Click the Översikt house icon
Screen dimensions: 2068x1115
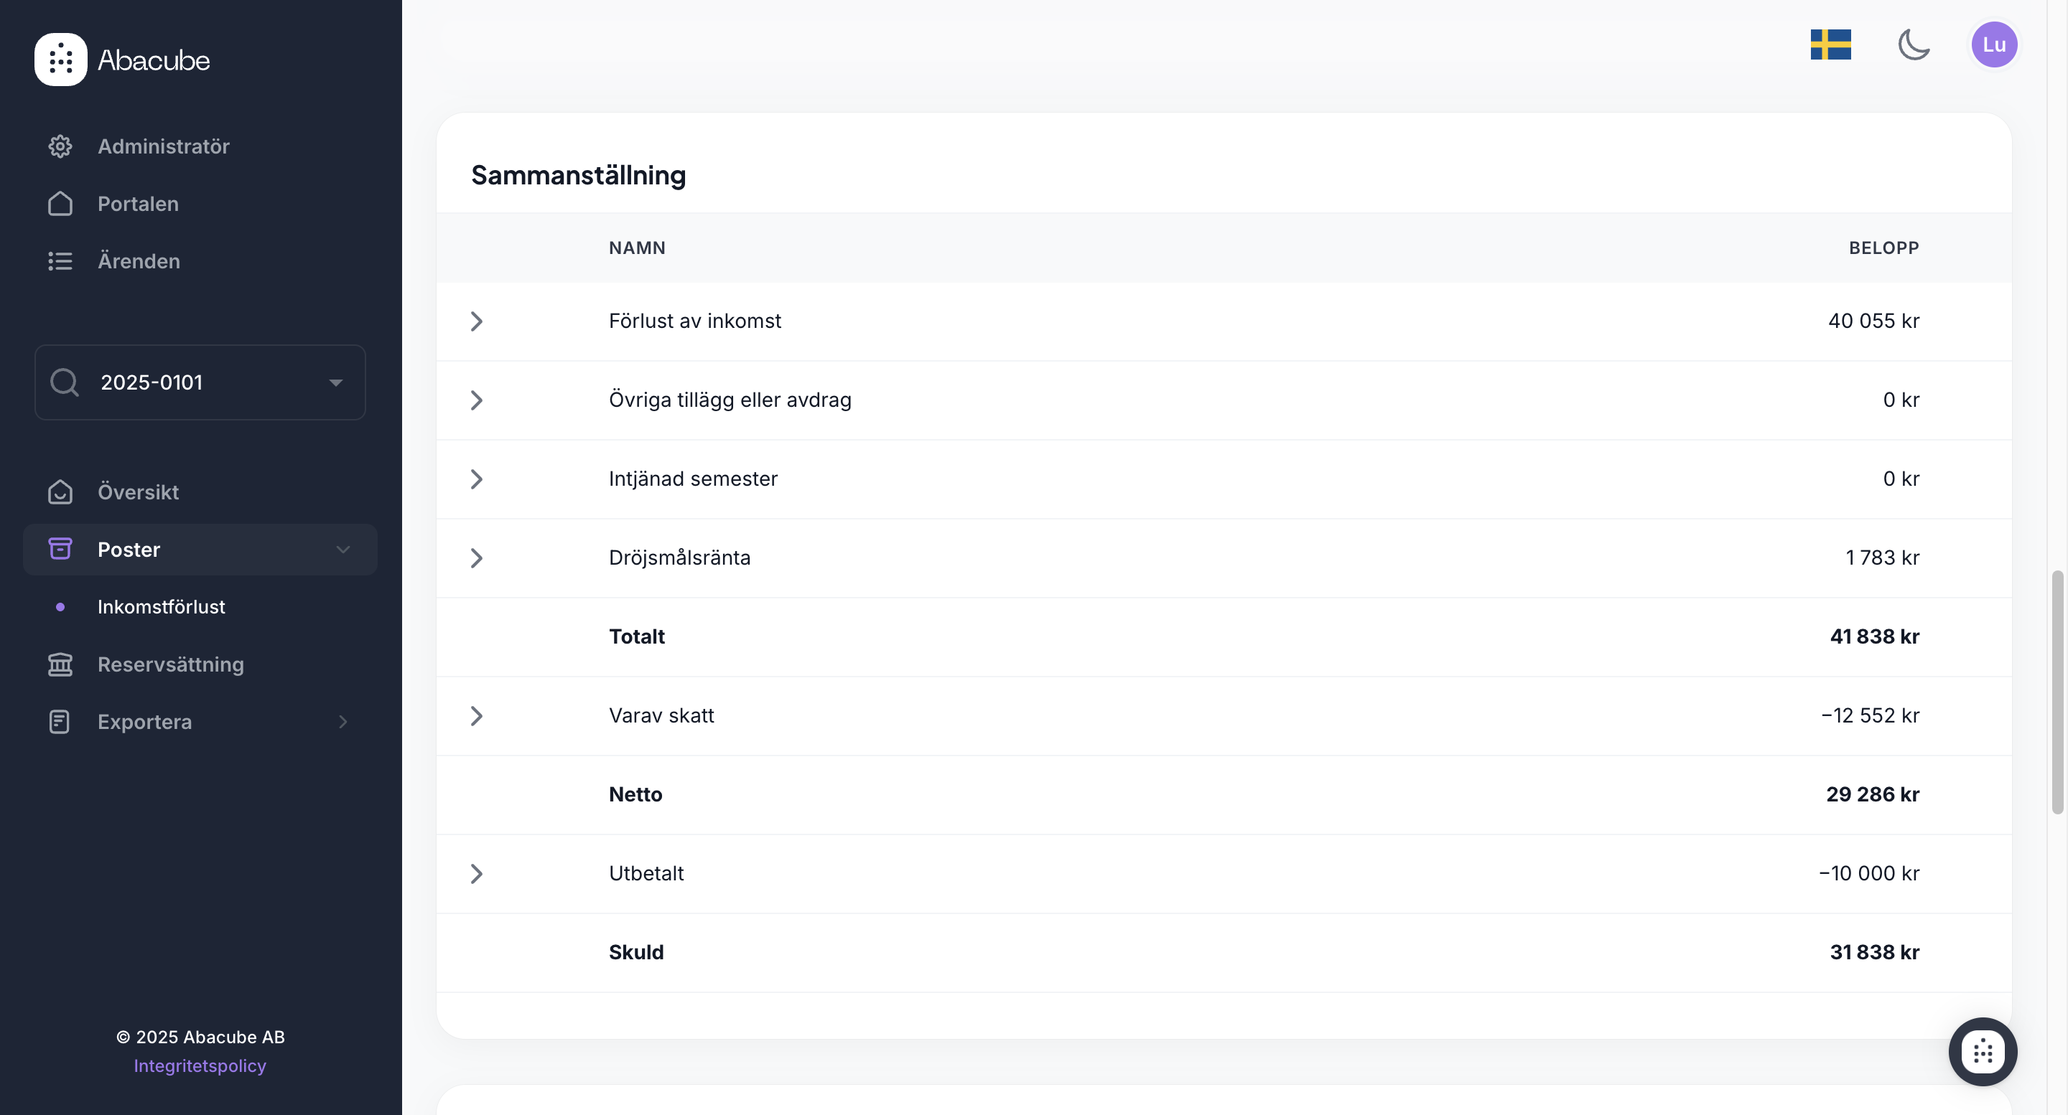(60, 491)
